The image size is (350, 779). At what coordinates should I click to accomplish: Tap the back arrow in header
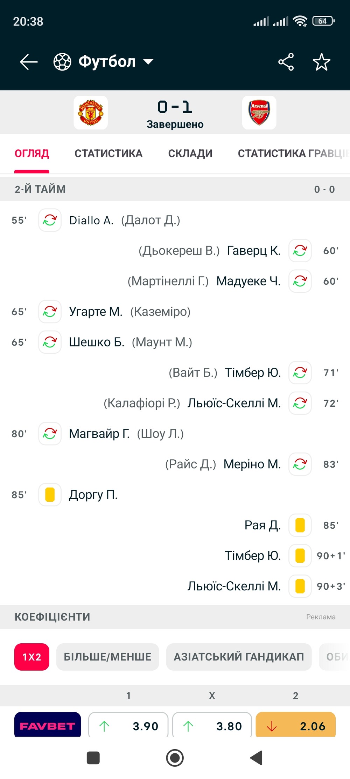pyautogui.click(x=29, y=62)
